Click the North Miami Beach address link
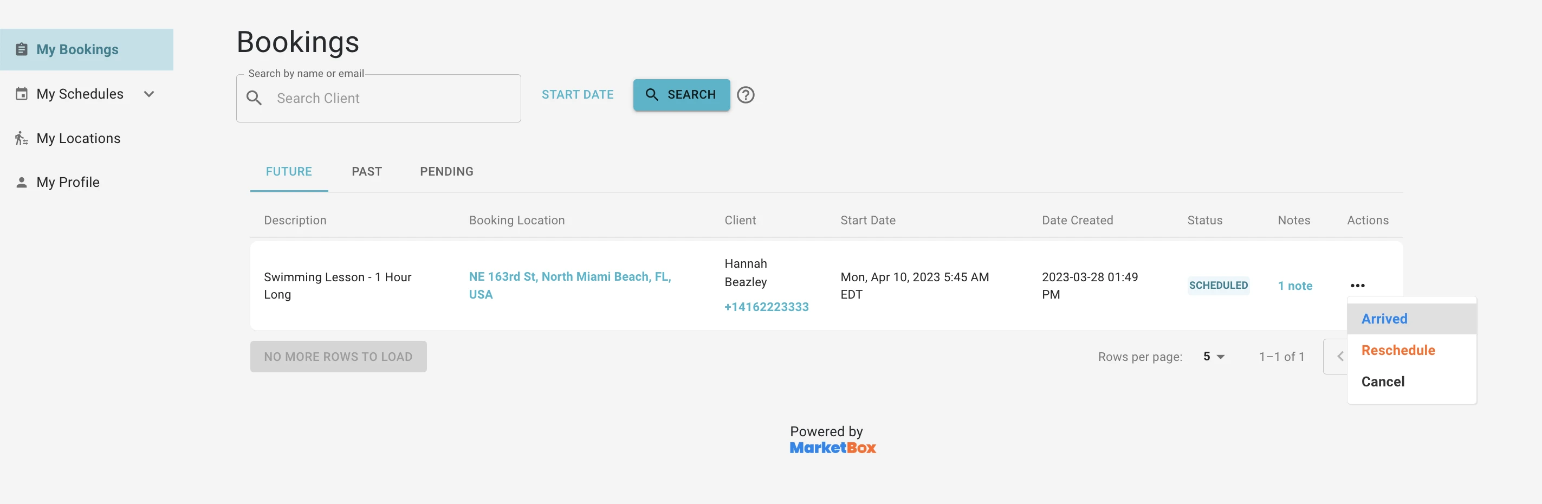Viewport: 1542px width, 504px height. coord(569,286)
